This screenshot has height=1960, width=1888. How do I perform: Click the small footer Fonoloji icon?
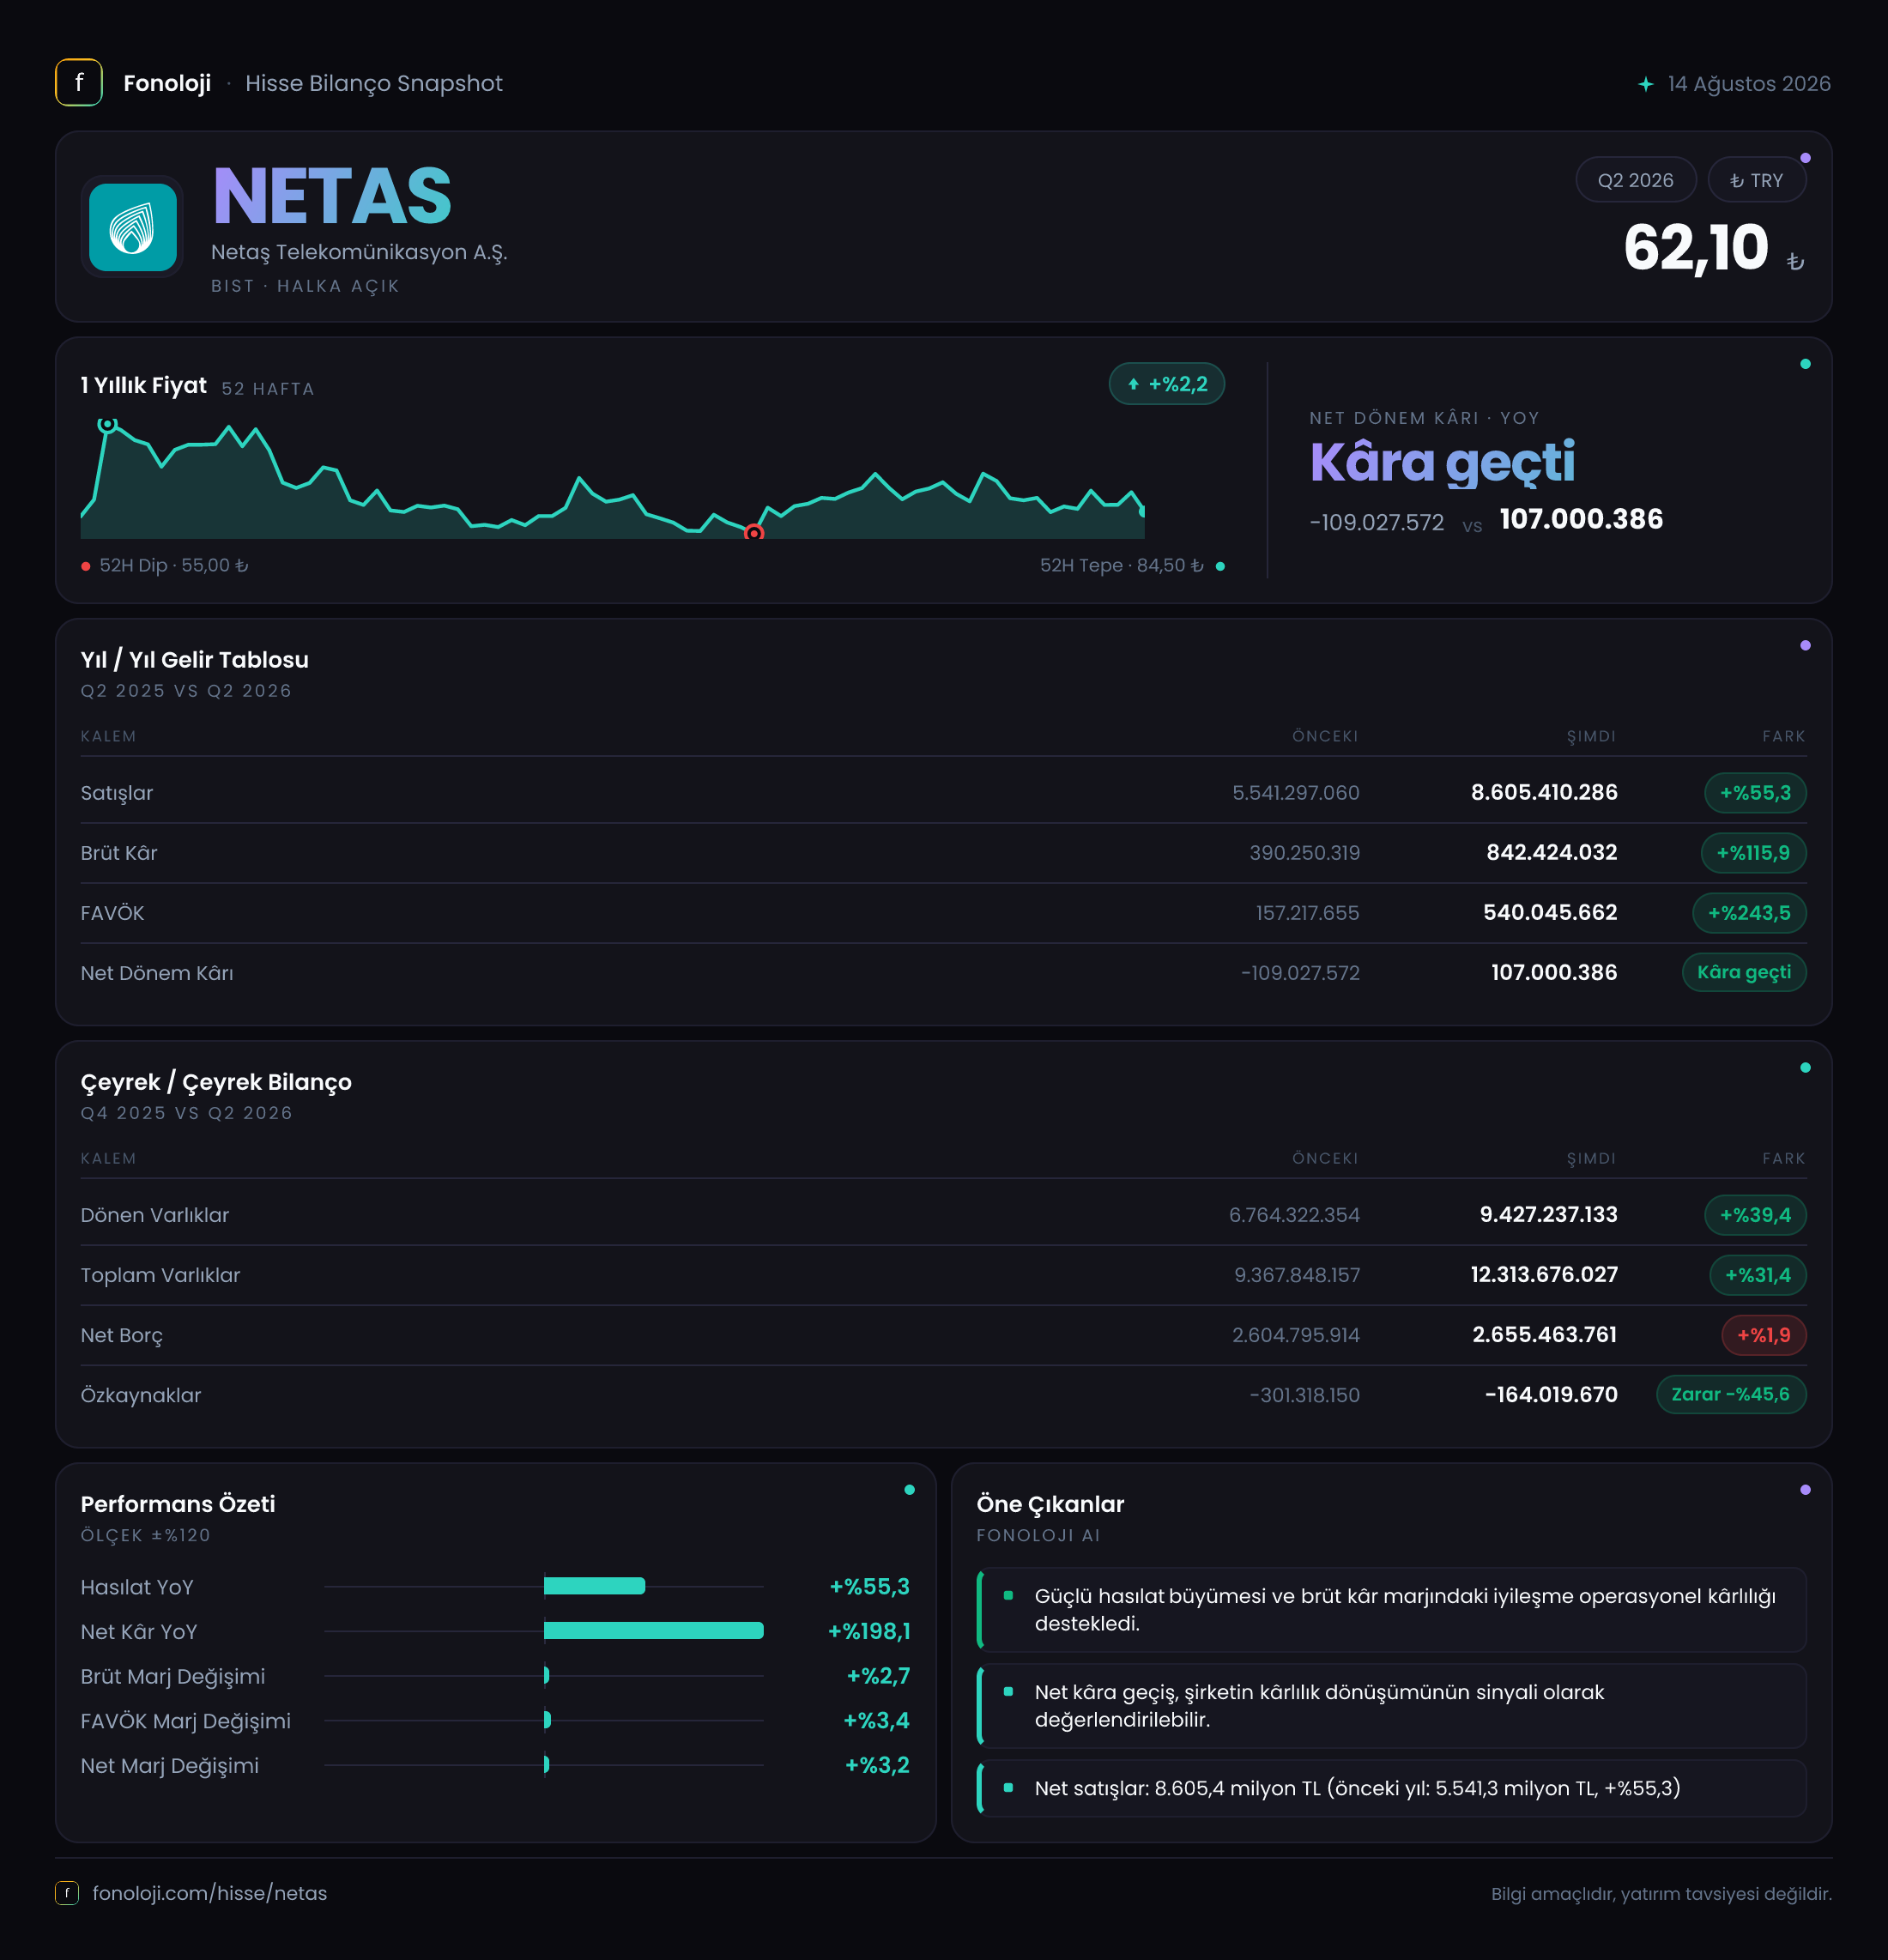coord(67,1893)
